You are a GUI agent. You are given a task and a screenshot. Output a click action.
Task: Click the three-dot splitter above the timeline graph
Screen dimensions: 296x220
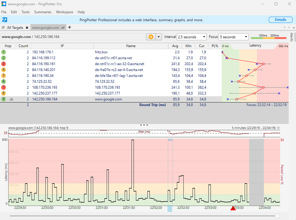click(x=144, y=125)
